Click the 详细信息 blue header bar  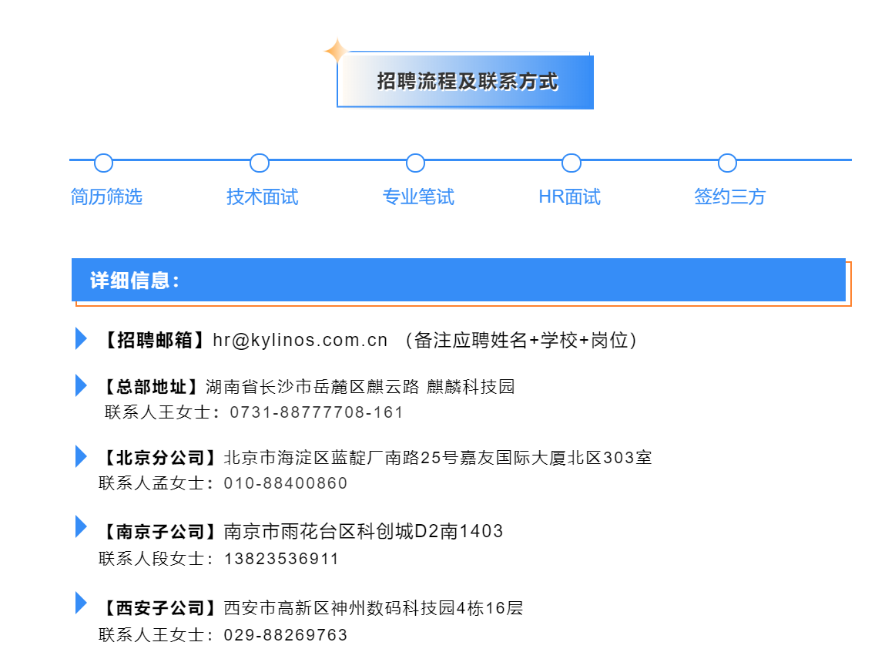458,280
